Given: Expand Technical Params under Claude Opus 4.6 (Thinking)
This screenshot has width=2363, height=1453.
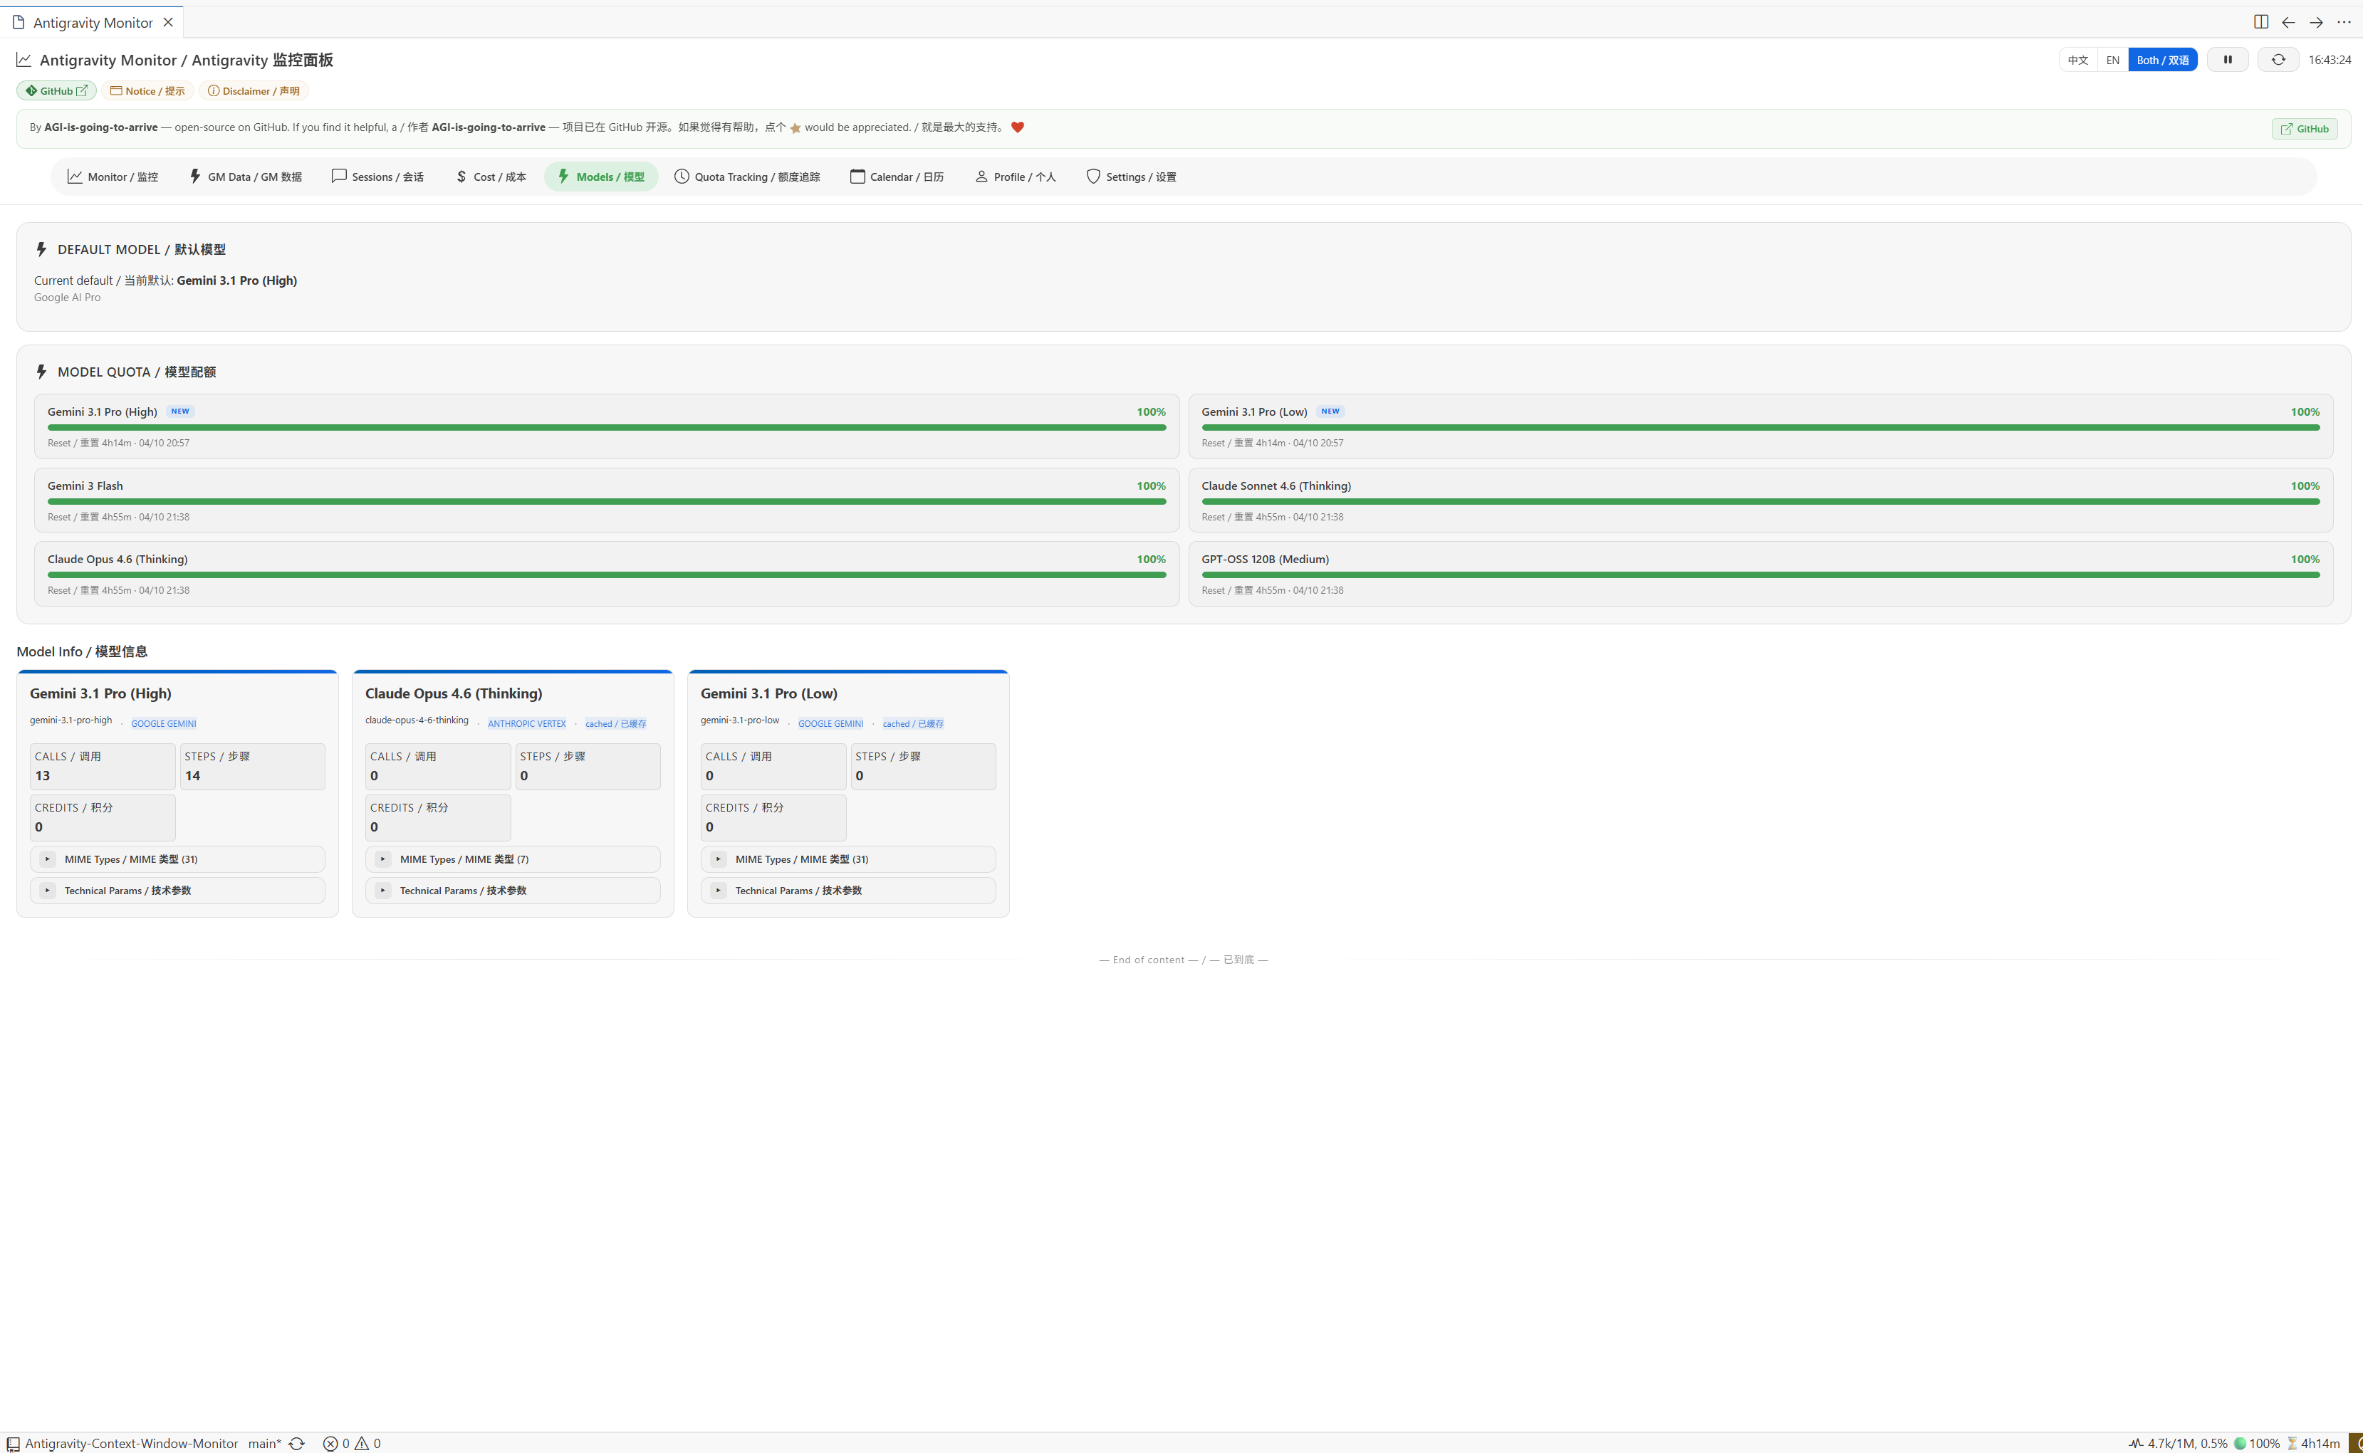Looking at the screenshot, I should tap(512, 890).
